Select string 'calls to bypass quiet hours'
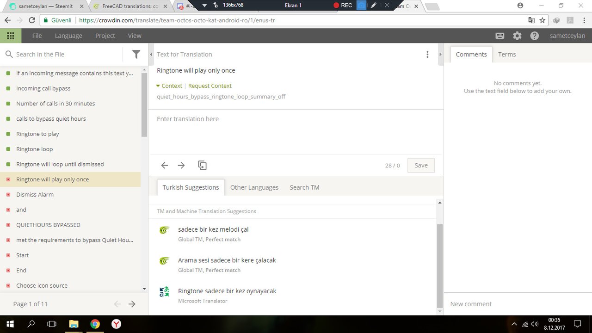The image size is (592, 333). point(70,118)
